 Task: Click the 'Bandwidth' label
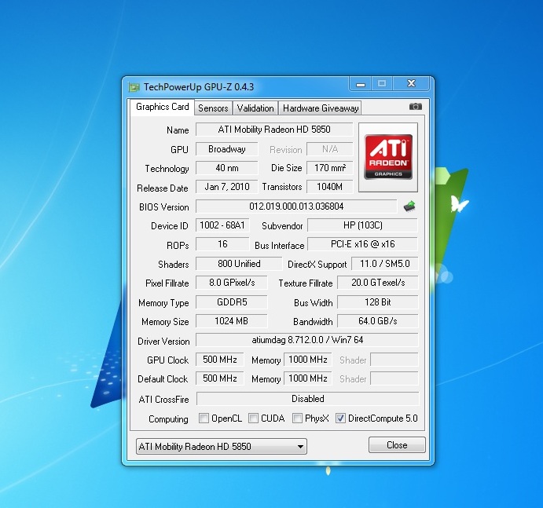[x=313, y=322]
